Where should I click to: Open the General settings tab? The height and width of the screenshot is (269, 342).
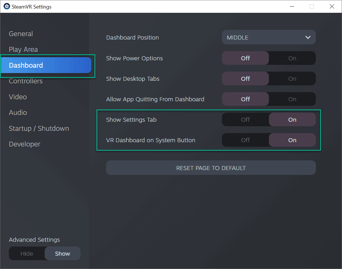21,34
